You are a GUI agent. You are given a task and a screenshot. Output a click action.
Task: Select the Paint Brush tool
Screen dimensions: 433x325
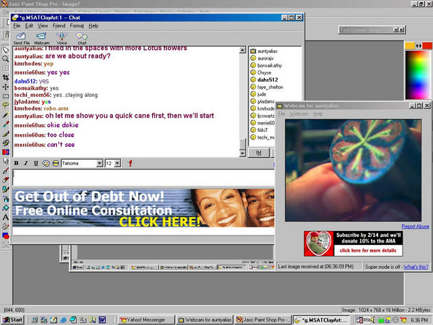[x=5, y=133]
